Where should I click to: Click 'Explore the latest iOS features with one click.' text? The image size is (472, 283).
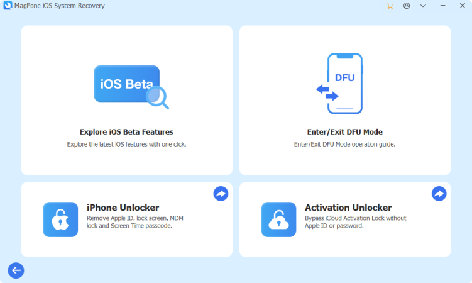tap(126, 144)
